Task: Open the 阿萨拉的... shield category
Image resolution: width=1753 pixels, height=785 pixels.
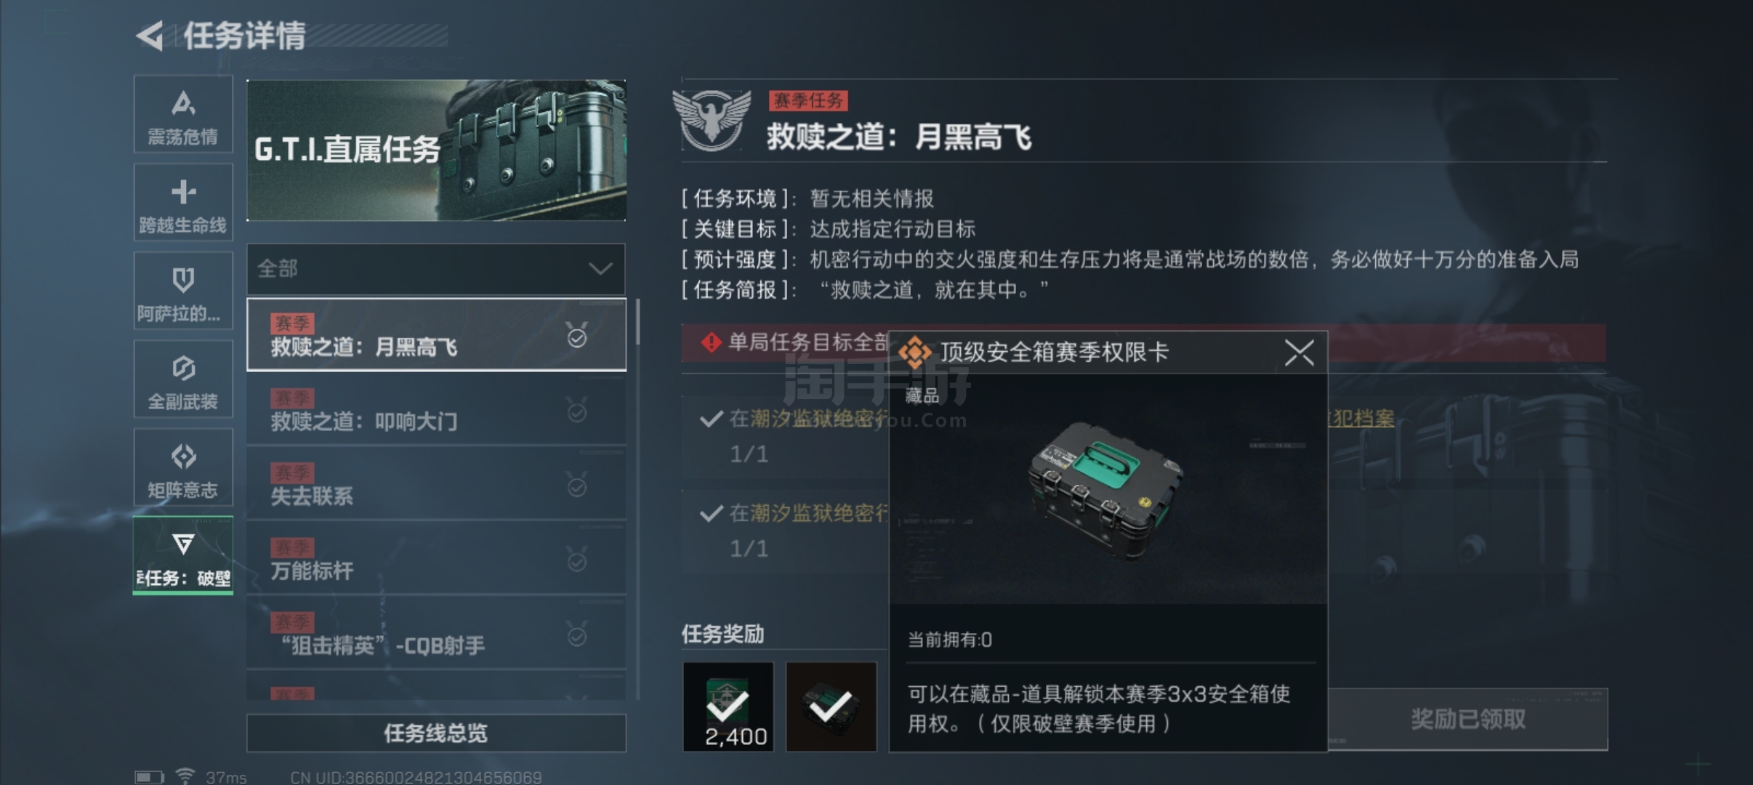Action: pos(183,291)
